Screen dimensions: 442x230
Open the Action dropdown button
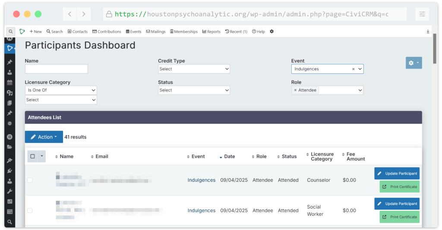44,137
